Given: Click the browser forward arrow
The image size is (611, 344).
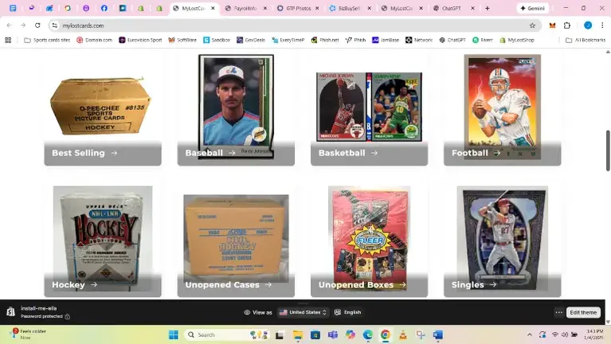Looking at the screenshot, I should (23, 25).
